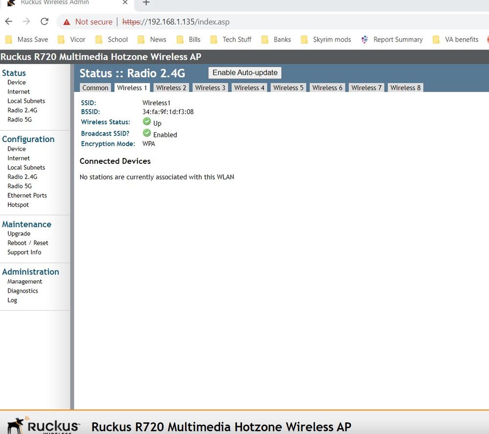The height and width of the screenshot is (434, 489).
Task: Switch to the Wireless 8 tab
Action: pos(405,88)
